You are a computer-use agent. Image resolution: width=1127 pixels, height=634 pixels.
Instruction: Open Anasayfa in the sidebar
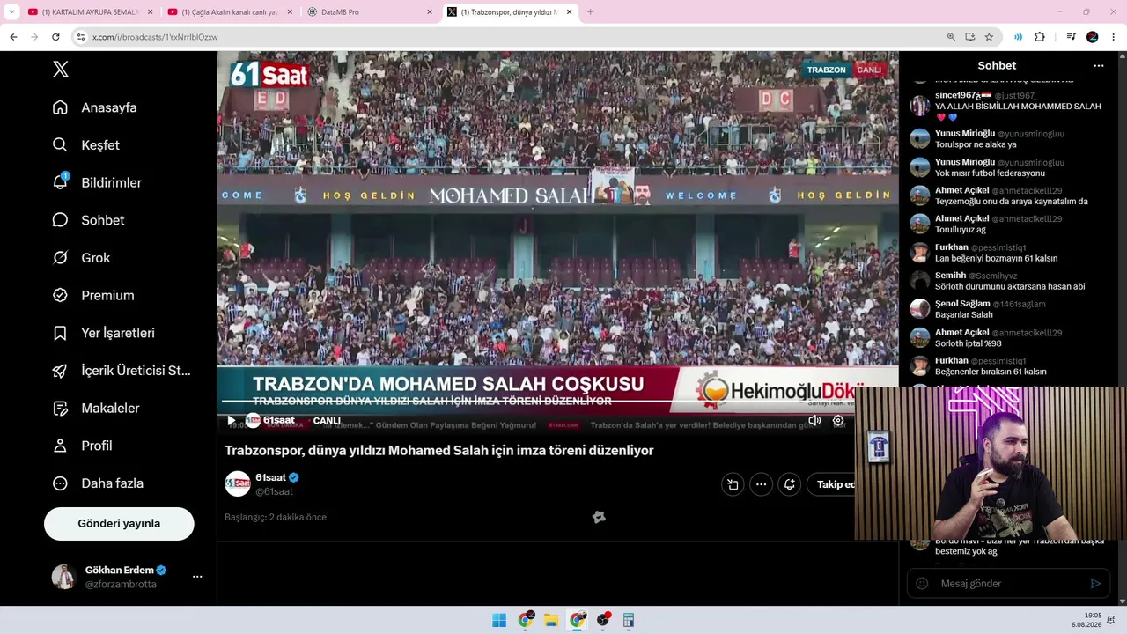tap(95, 107)
